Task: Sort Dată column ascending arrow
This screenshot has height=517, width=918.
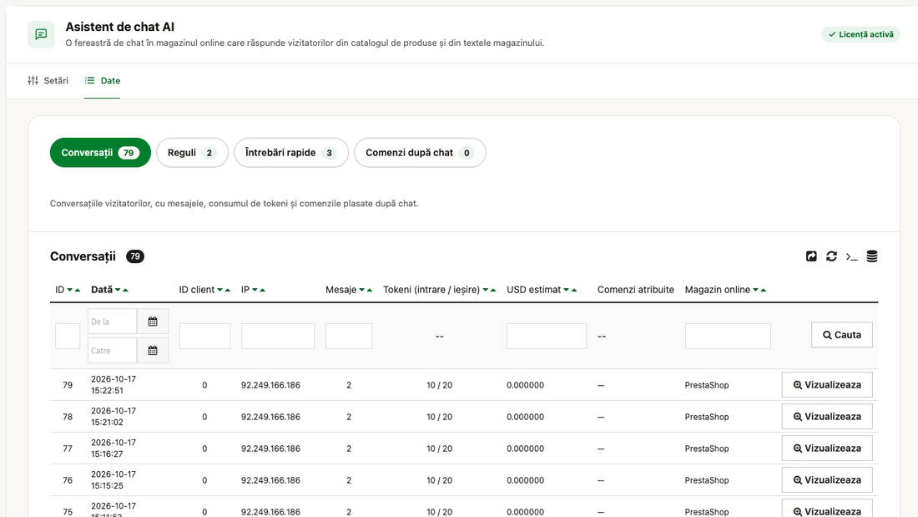Action: point(125,290)
